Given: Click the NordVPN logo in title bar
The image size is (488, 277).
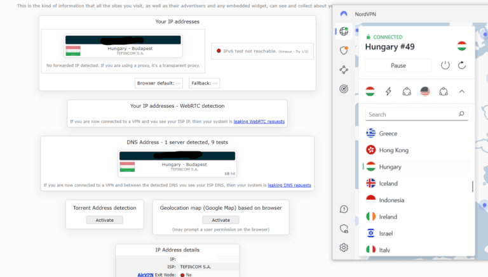Looking at the screenshot, I should click(x=344, y=14).
